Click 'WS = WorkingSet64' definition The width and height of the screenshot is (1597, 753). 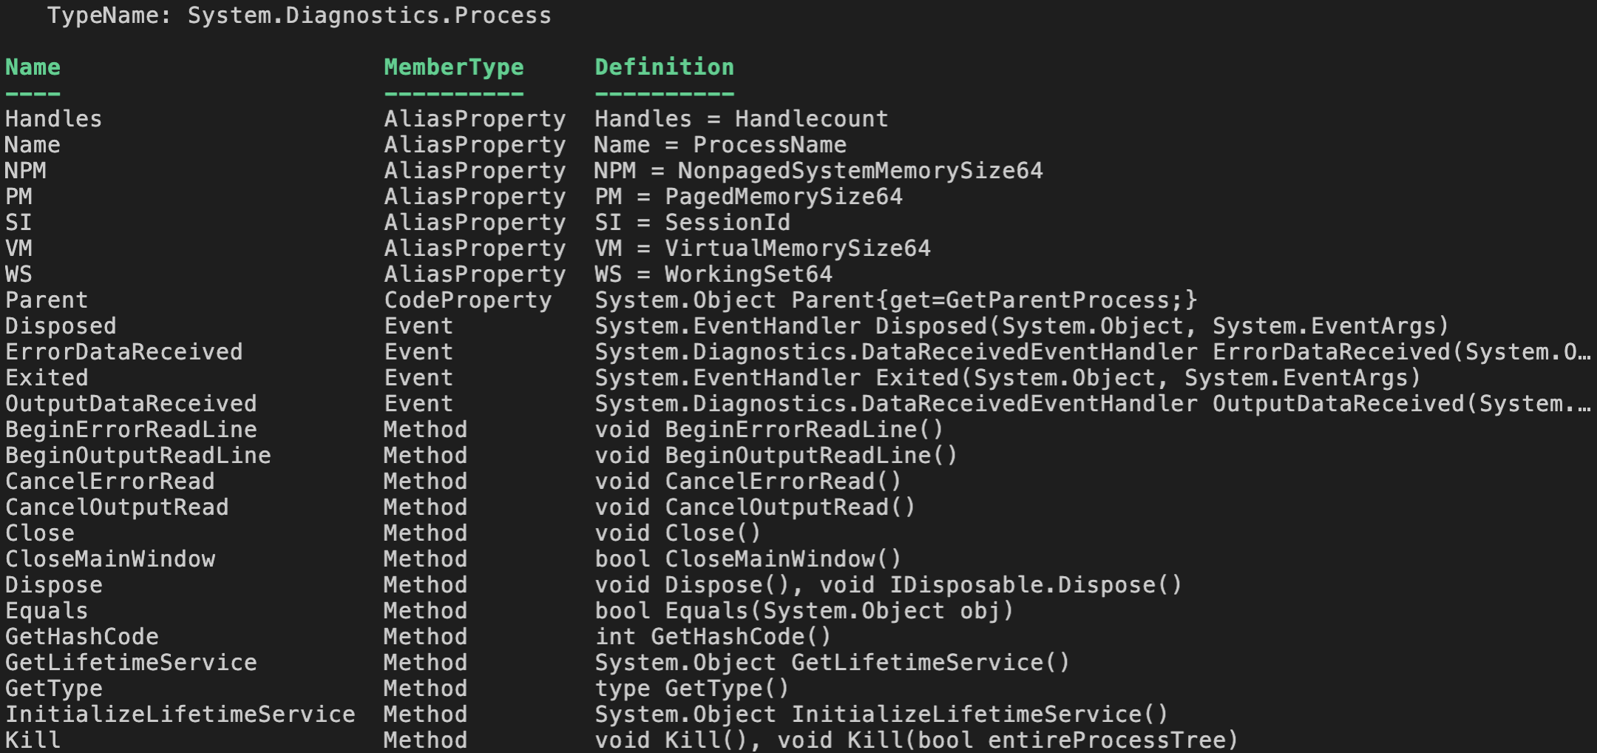pos(713,274)
